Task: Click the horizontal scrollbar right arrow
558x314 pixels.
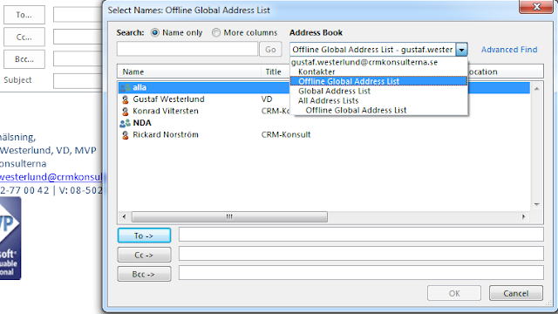Action: coord(523,216)
